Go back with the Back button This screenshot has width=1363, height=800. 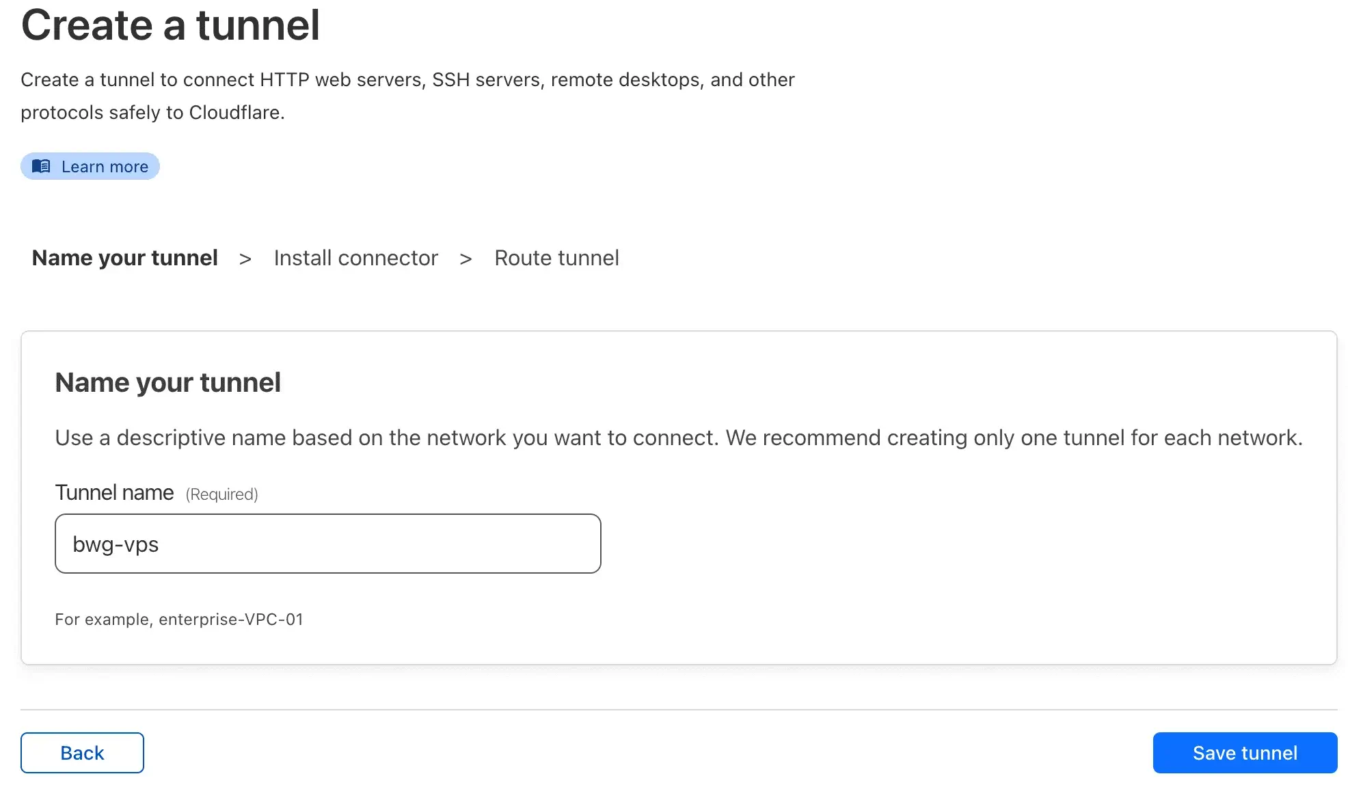pos(82,753)
